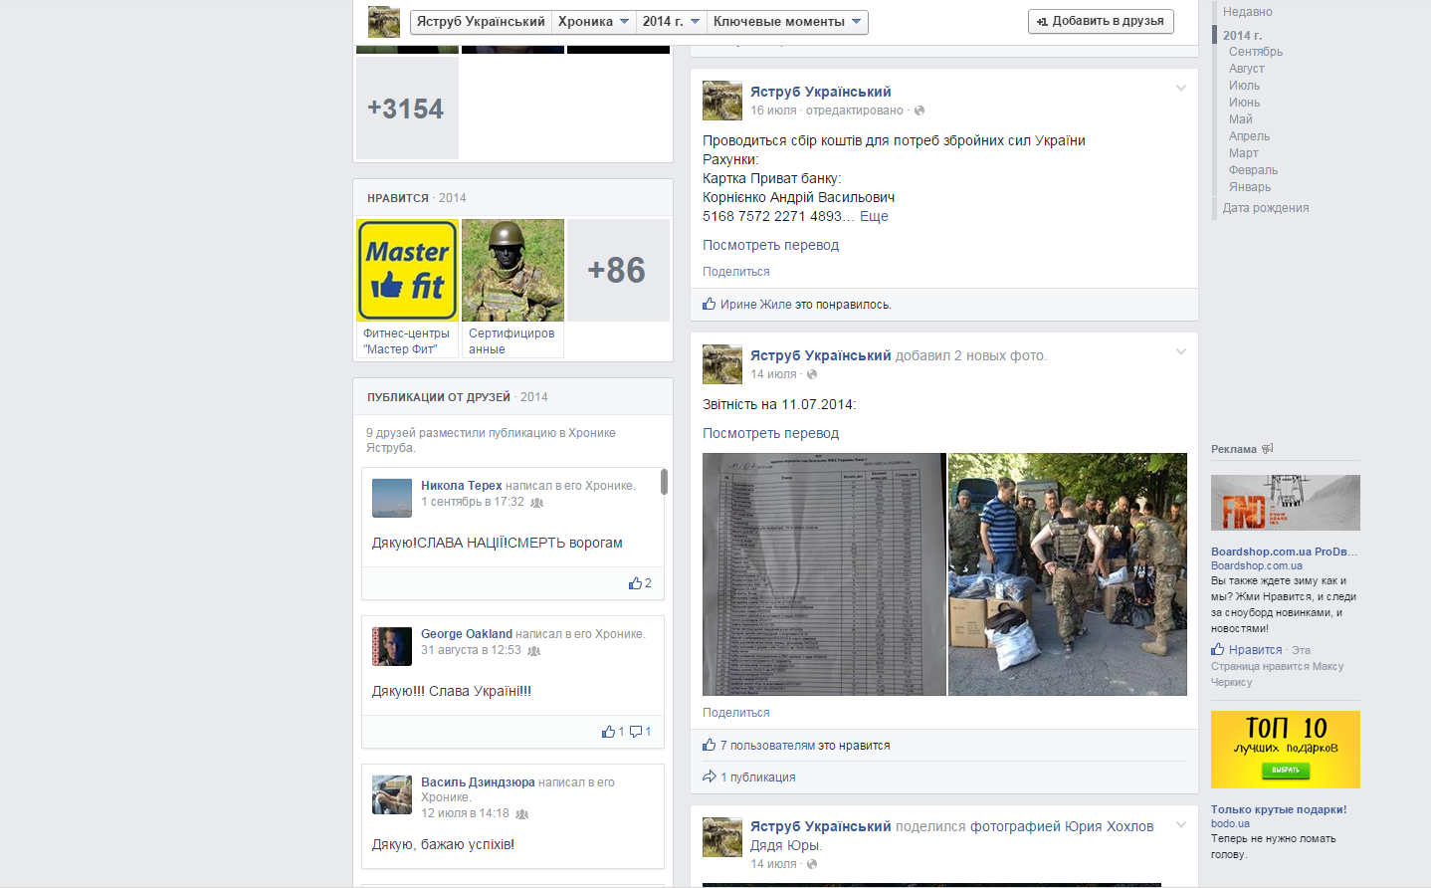Viewport: 1431px width, 888px height.
Task: Click the friends' posts panel scrollbar
Action: 664,483
